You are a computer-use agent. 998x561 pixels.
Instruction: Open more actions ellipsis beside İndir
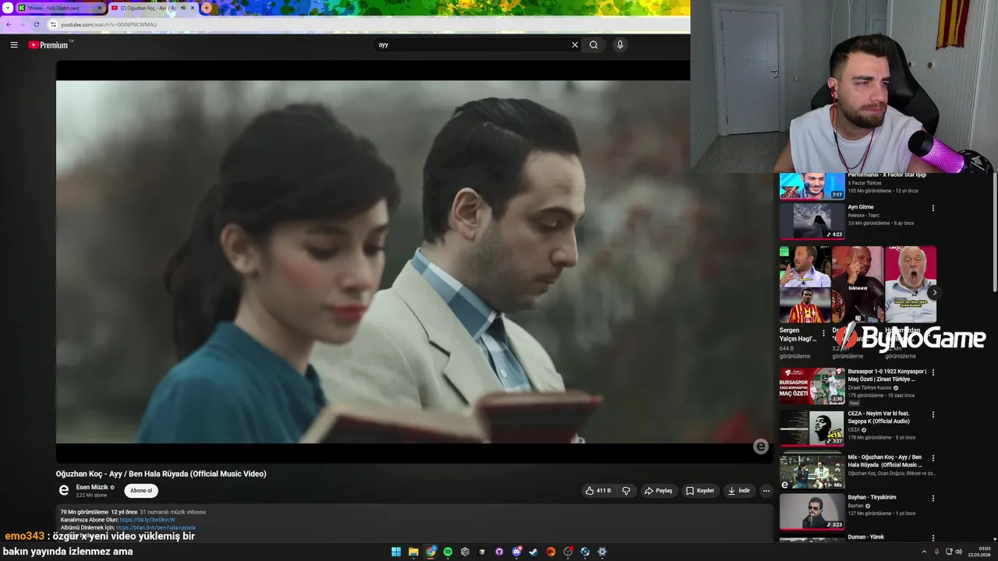pos(766,491)
